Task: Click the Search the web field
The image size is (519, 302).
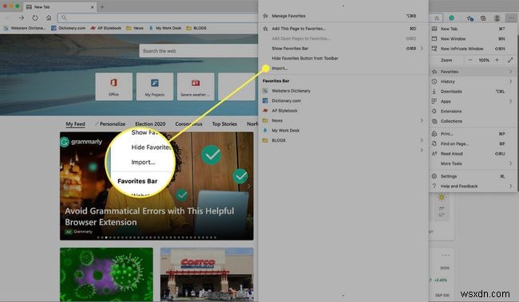Action: click(x=199, y=51)
